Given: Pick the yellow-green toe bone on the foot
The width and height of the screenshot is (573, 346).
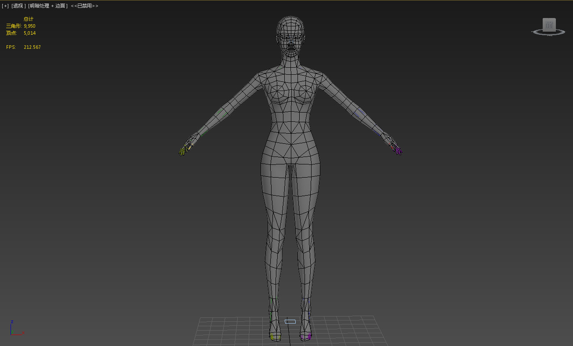Looking at the screenshot, I should [272, 337].
